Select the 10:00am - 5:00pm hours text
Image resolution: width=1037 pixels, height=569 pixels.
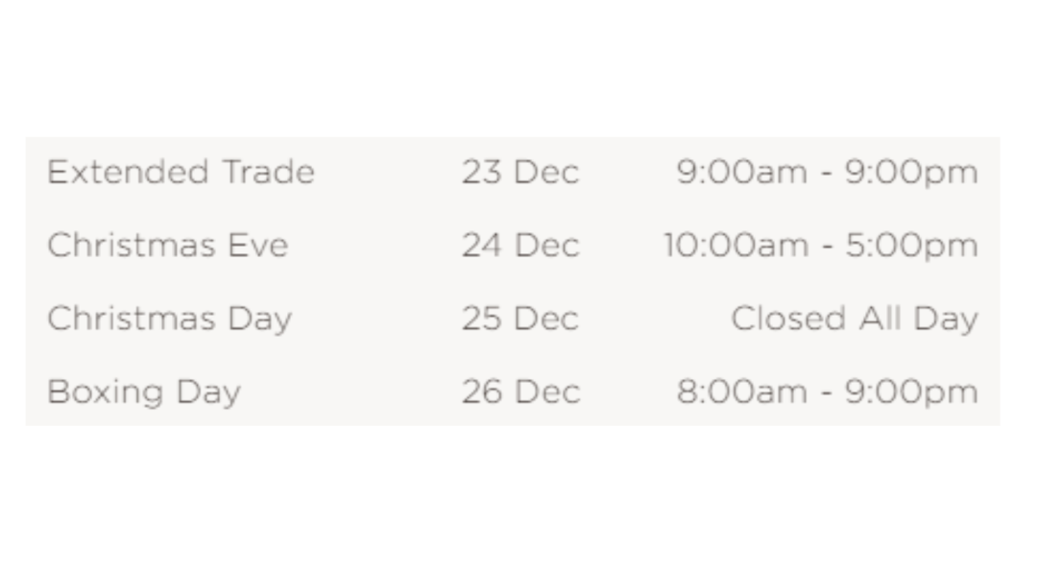821,247
